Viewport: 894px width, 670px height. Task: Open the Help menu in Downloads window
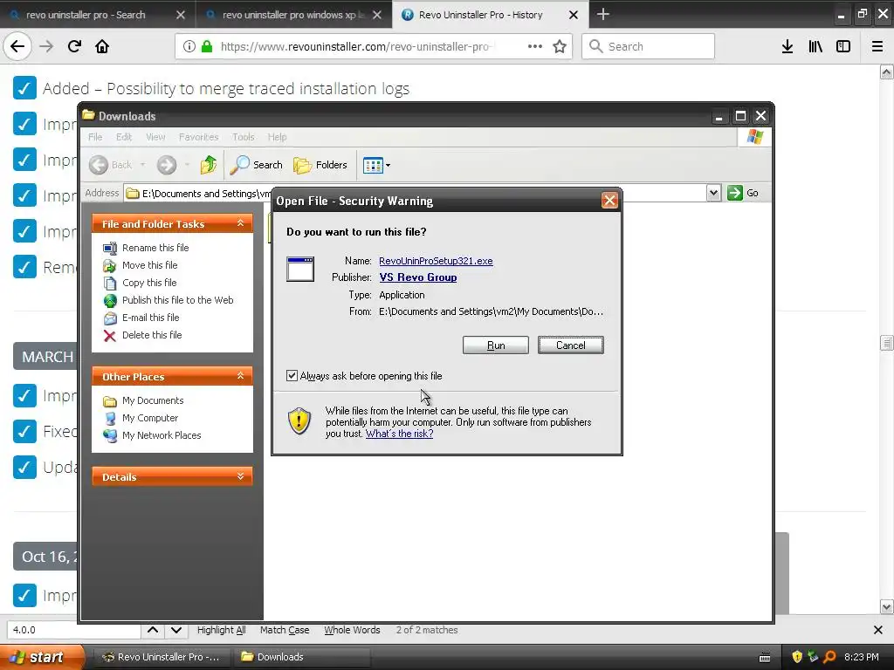[x=277, y=137]
